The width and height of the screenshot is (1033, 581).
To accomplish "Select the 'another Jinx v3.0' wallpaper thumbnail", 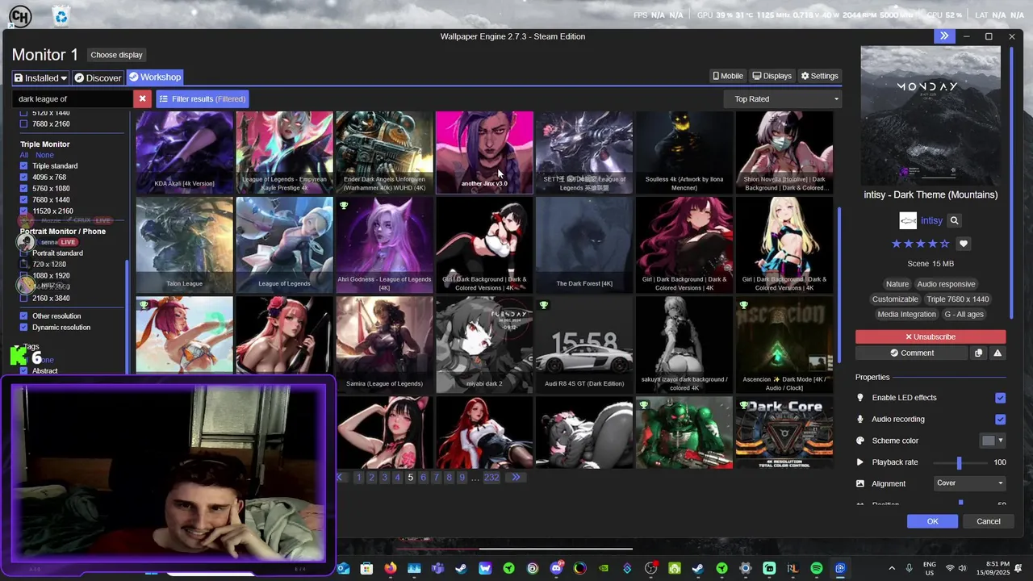I will [484, 153].
